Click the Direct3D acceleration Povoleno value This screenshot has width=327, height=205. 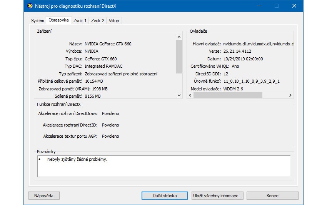point(110,125)
